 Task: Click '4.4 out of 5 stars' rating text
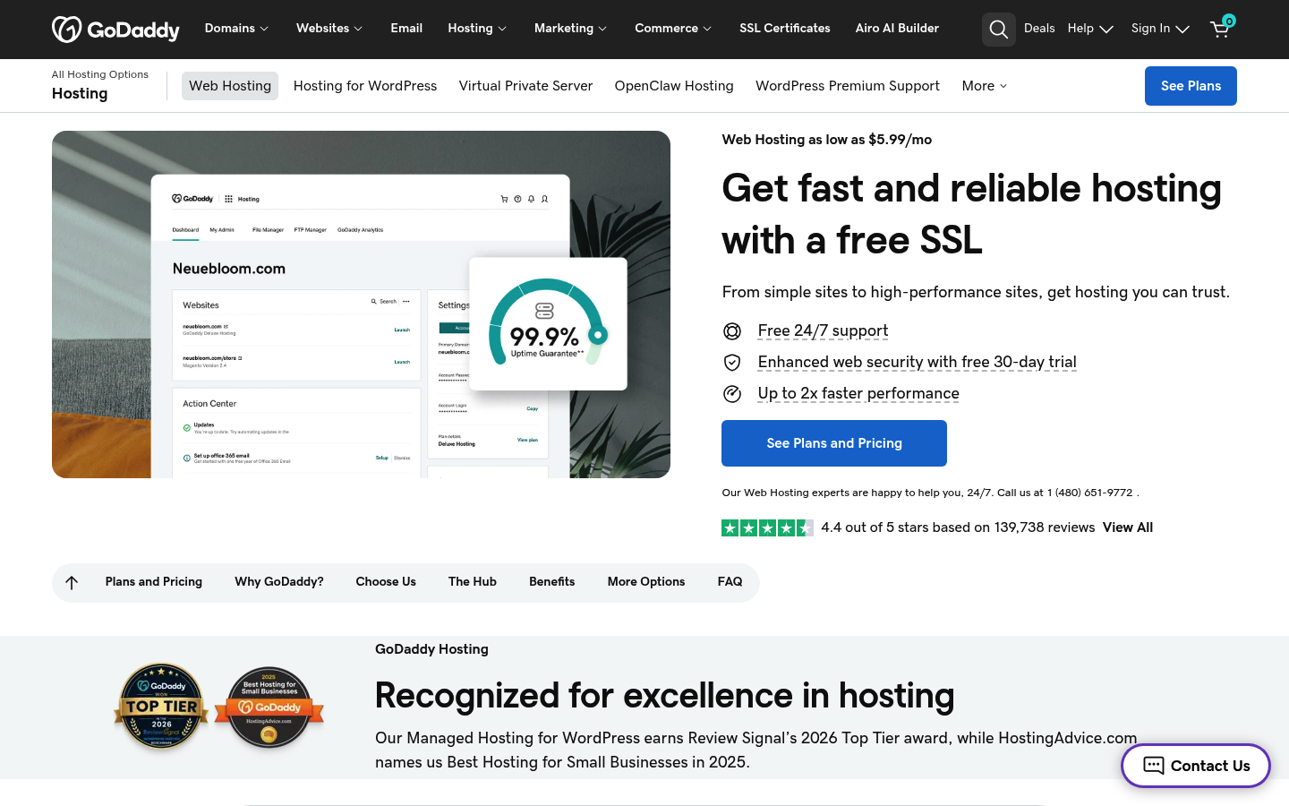958,527
